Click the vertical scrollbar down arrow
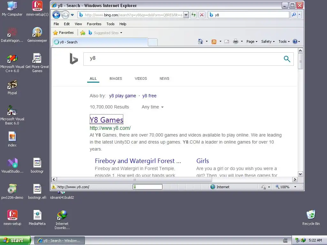 [x=300, y=174]
